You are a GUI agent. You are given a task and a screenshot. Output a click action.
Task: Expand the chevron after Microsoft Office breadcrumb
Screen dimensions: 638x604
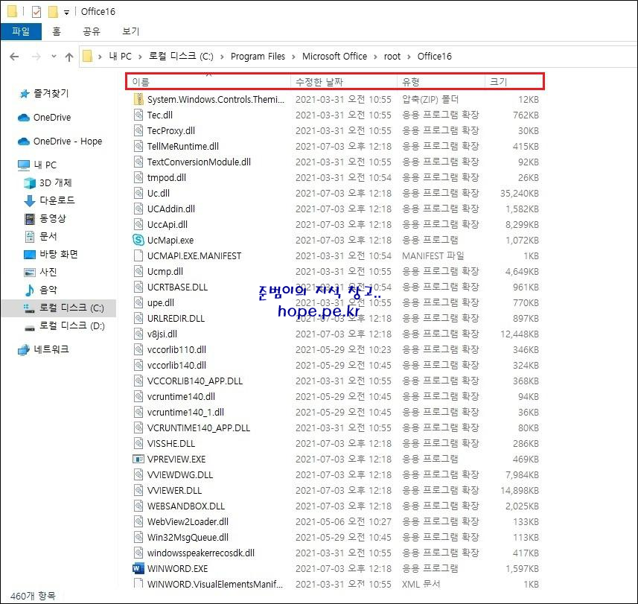click(x=375, y=57)
